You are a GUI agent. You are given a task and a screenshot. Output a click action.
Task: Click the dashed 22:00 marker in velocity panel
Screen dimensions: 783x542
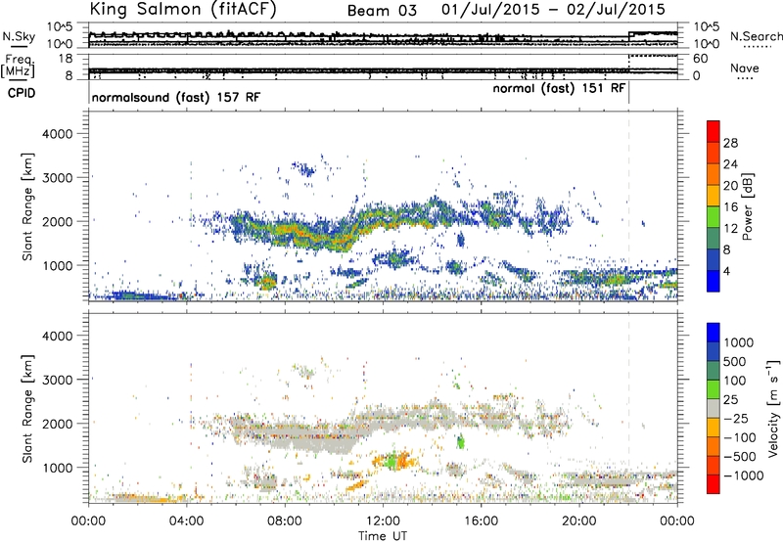coord(628,409)
